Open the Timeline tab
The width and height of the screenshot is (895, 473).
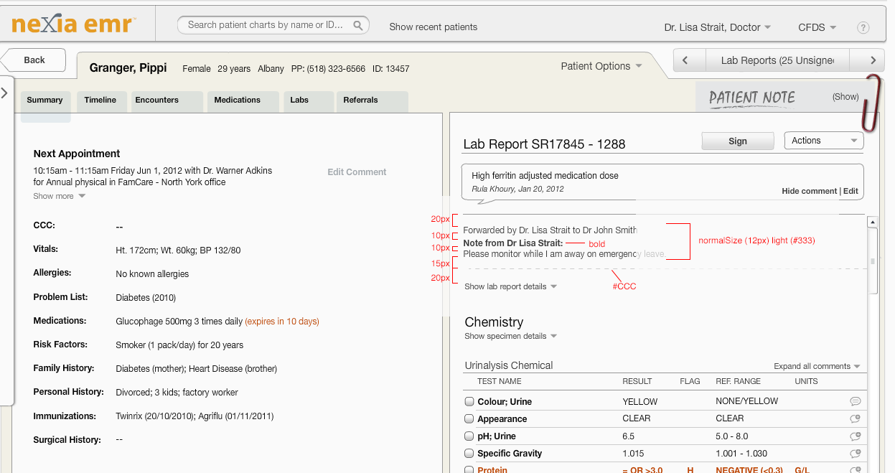pyautogui.click(x=100, y=100)
